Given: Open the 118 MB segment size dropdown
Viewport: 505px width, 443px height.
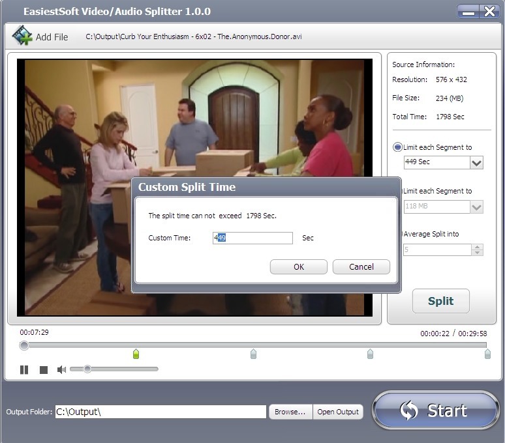Looking at the screenshot, I should pos(476,207).
